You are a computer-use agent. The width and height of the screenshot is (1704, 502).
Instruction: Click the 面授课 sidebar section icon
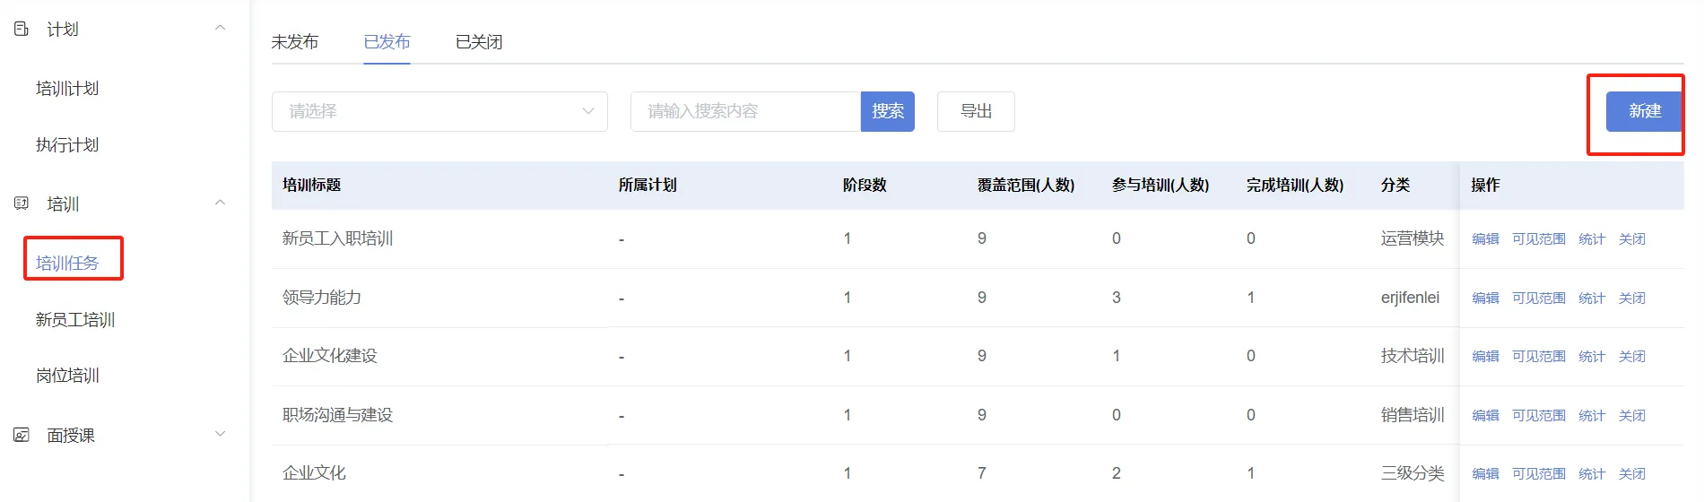tap(22, 435)
